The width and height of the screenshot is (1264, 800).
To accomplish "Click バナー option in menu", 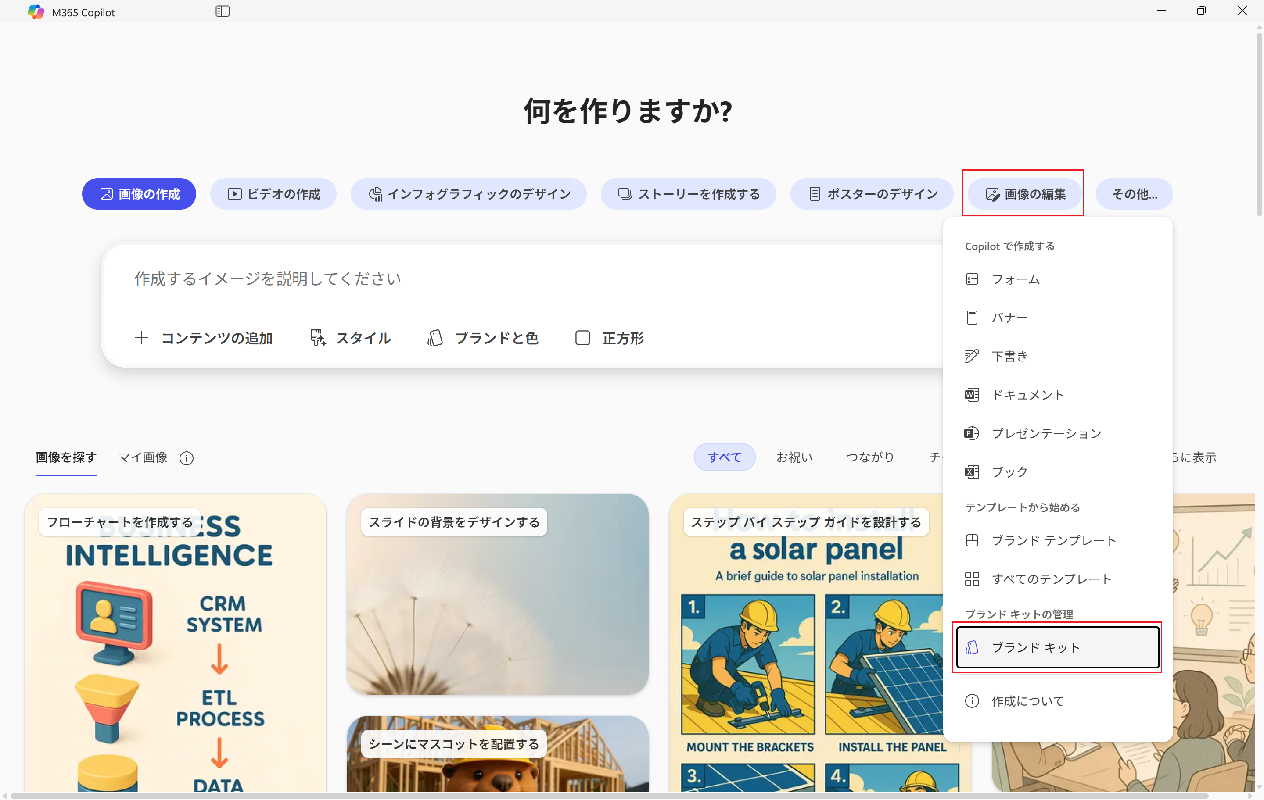I will 1009,318.
